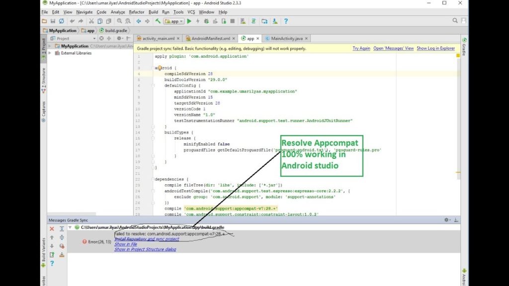Image resolution: width=509 pixels, height=286 pixels.
Task: Click the fold marker on the line starting 'defaultConfig {'
Action: pyautogui.click(x=153, y=85)
